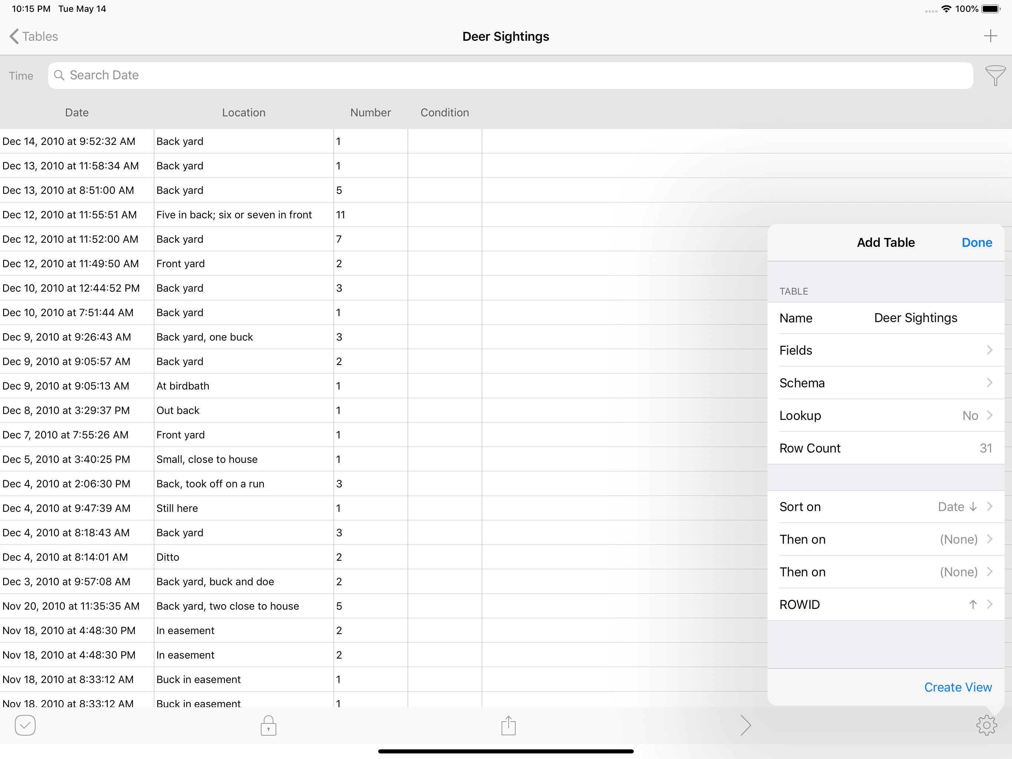
Task: Tap the Create View link
Action: point(958,687)
